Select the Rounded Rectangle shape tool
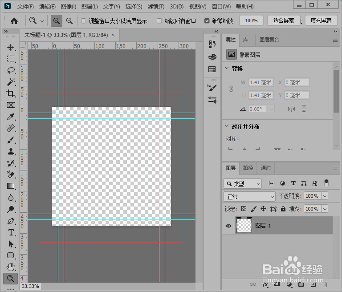 (11, 255)
